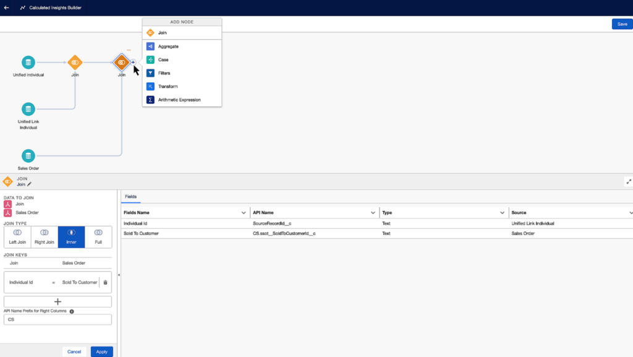Open the API Name column dropdown
Screen dimensions: 633x357
pos(373,213)
